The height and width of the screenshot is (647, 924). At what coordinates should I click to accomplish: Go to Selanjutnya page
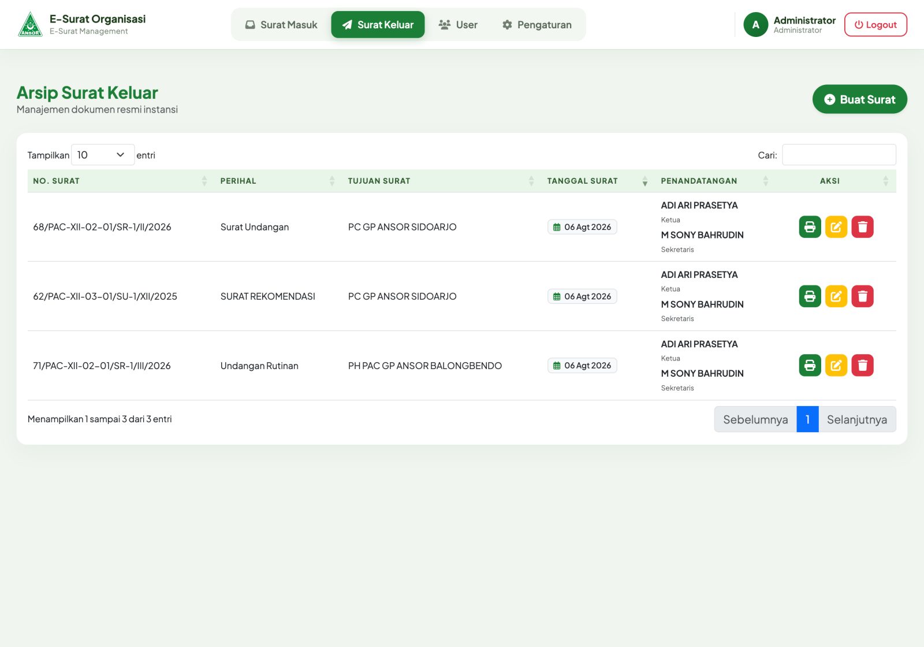[x=857, y=419]
